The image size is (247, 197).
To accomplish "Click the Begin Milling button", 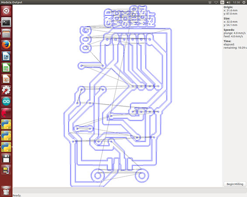I will [235, 184].
